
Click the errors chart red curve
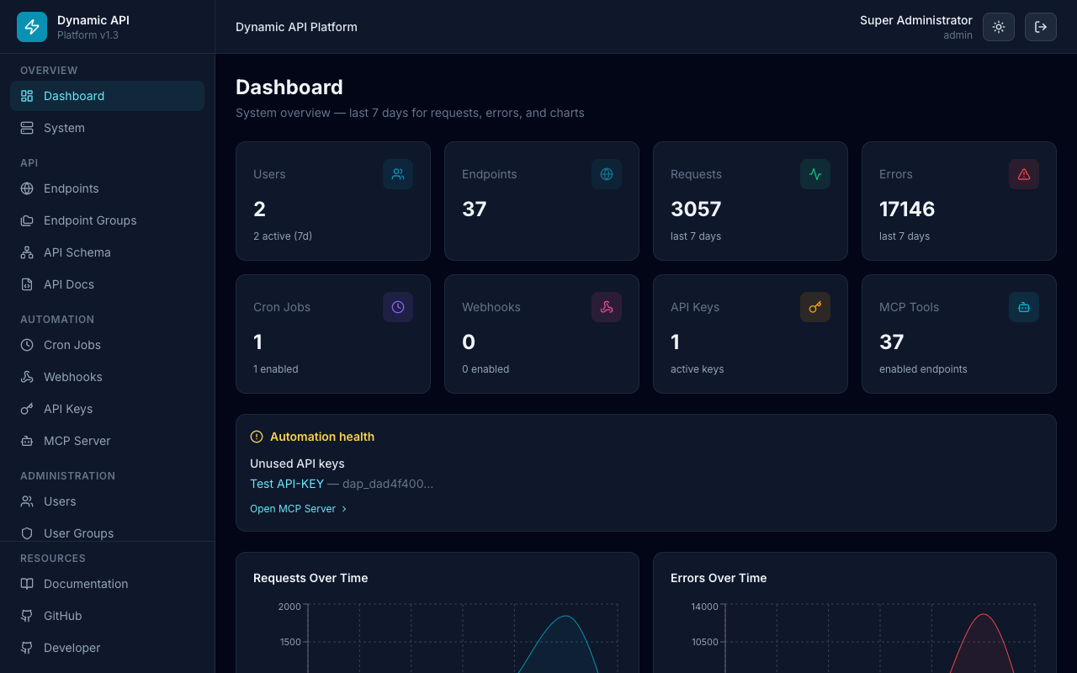983,615
